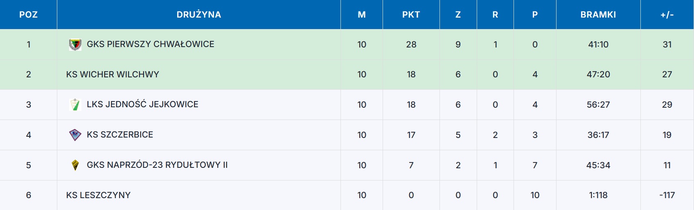The width and height of the screenshot is (694, 210).
Task: Click the KS Szczerbice team logo
Action: [75, 135]
